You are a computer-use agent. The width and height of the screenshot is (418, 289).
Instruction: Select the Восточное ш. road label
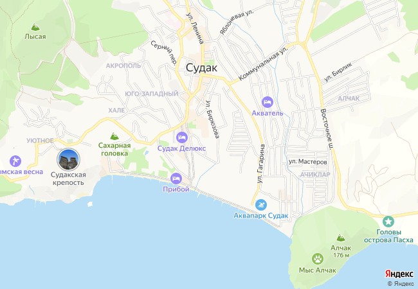[327, 129]
